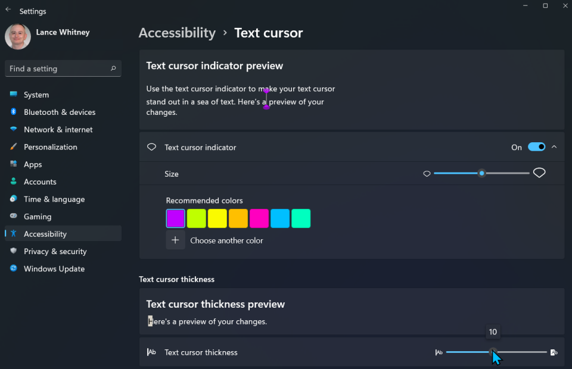Click the magnifier icon in the search box
The width and height of the screenshot is (572, 369).
pos(113,68)
